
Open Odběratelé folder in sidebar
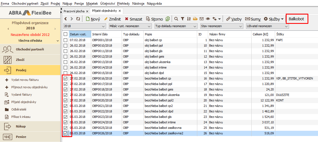19,109
